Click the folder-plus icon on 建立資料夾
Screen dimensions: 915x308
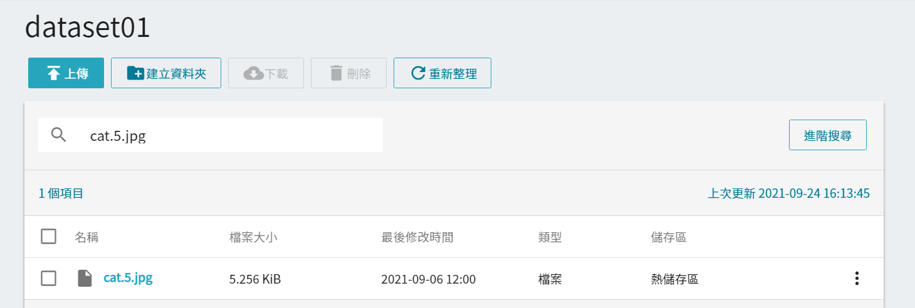[x=135, y=73]
